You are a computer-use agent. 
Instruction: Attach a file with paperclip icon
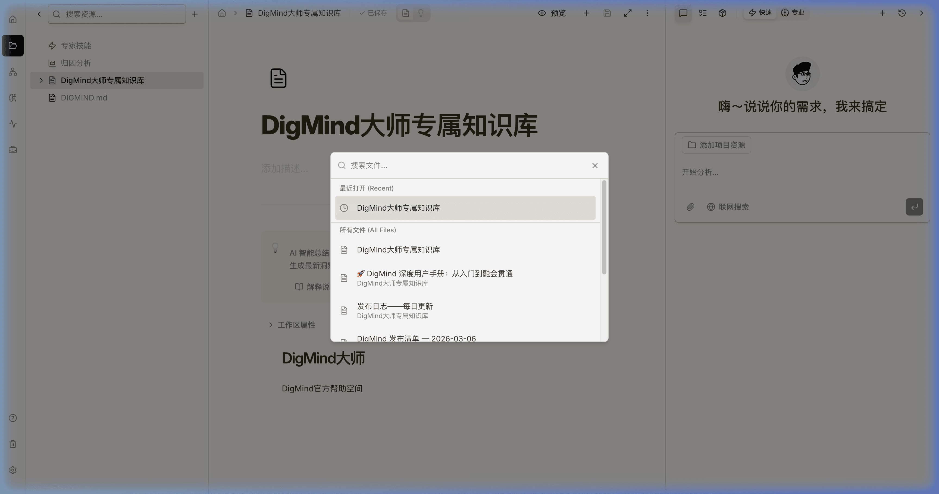(x=690, y=207)
